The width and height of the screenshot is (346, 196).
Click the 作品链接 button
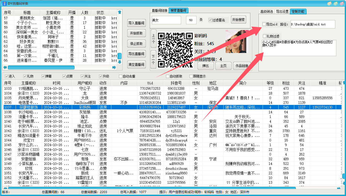tap(242, 66)
